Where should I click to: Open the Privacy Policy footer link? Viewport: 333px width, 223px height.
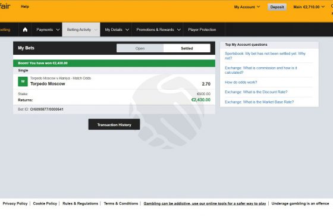click(x=15, y=203)
